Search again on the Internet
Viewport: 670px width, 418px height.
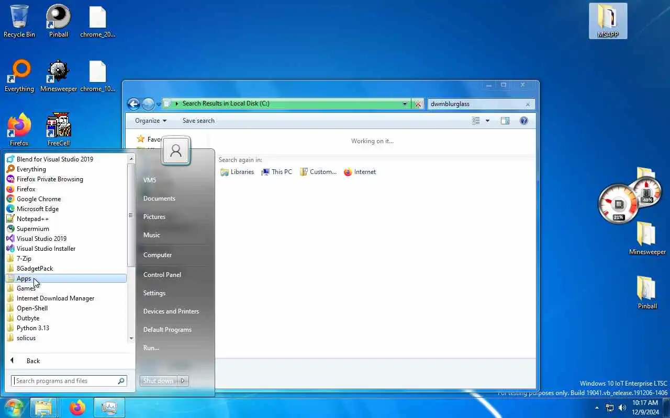point(360,172)
